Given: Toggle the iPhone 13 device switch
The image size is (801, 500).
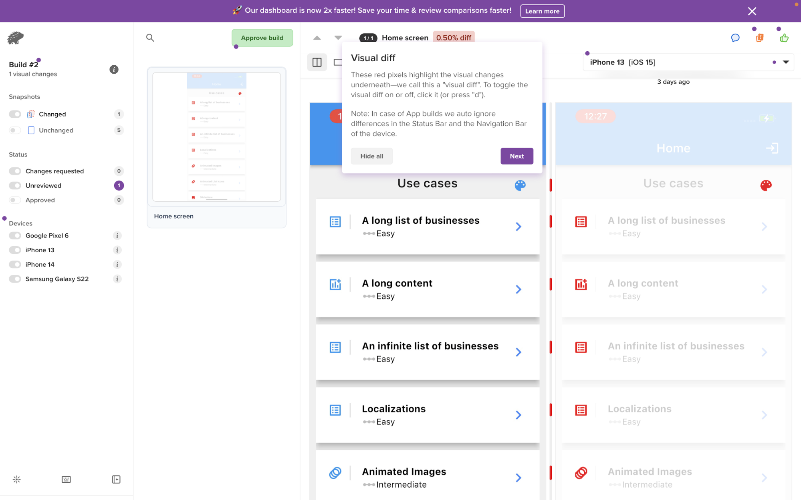Looking at the screenshot, I should pyautogui.click(x=14, y=249).
